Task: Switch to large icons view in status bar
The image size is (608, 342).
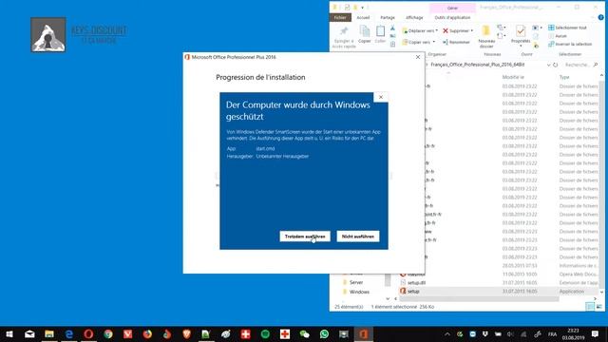Action: (599, 306)
